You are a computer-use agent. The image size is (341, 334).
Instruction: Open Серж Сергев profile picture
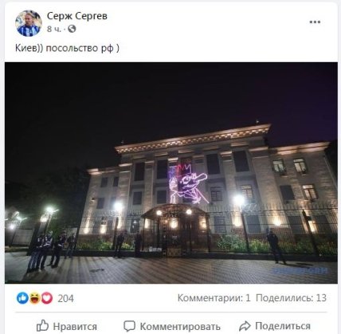(29, 23)
